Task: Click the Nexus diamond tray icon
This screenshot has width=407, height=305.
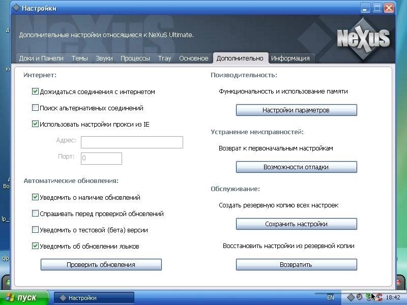Action: 351,297
